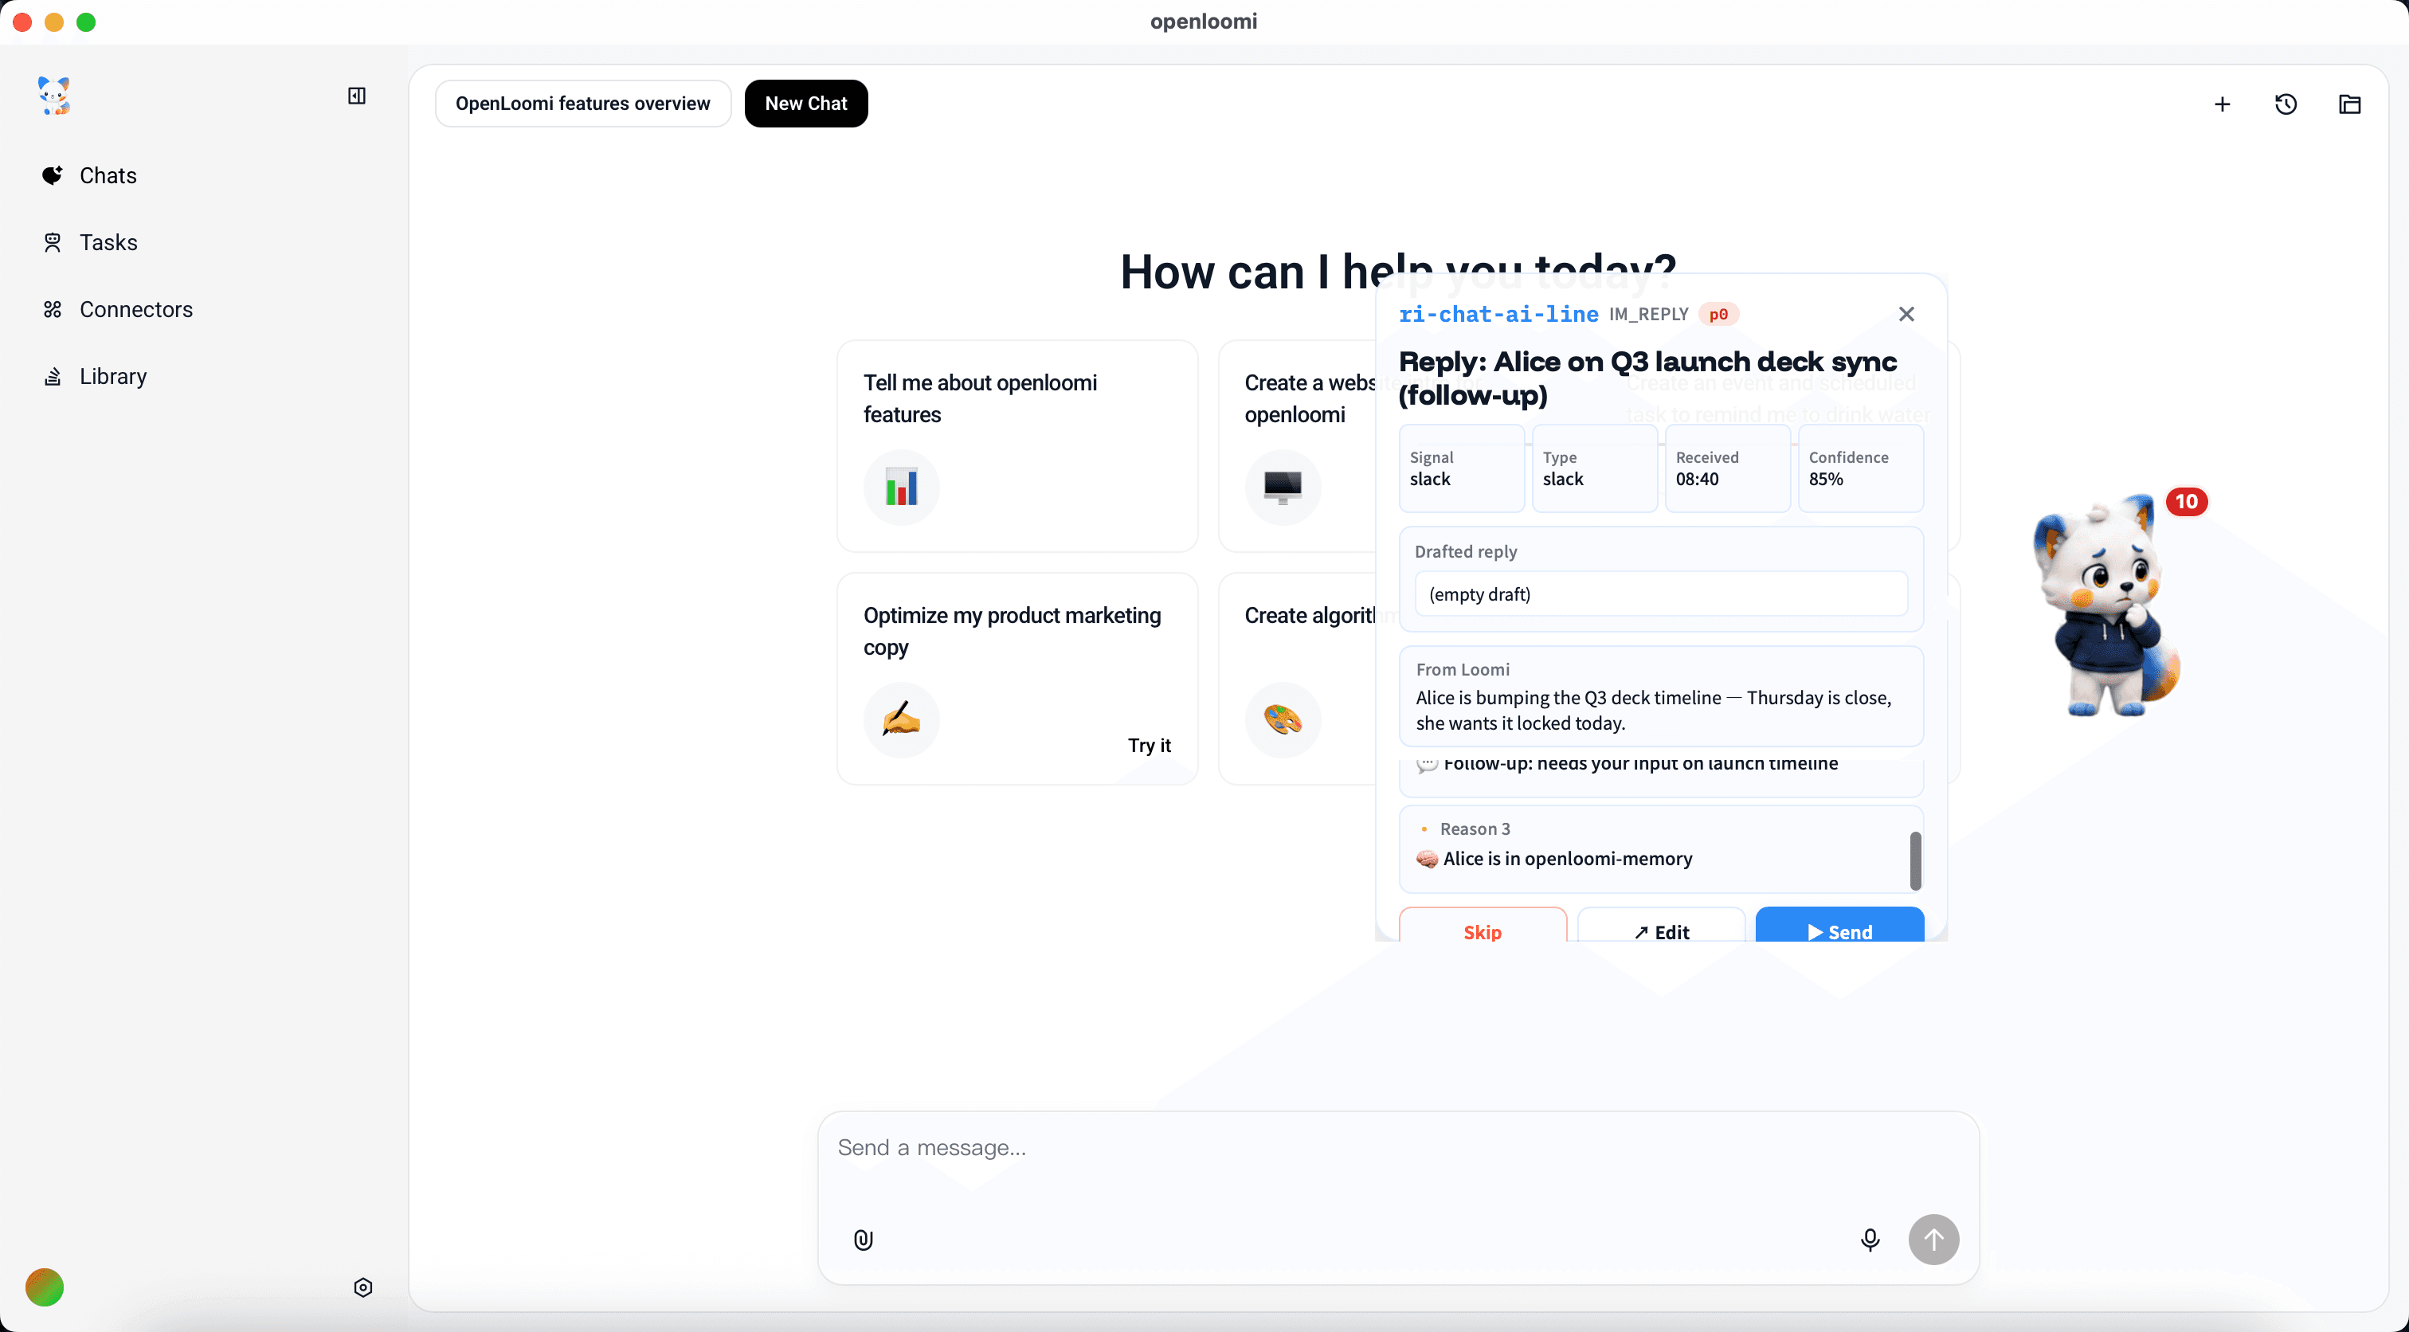Choose 'Optimize my product marketing copy' card
This screenshot has height=1332, width=2409.
point(1016,678)
